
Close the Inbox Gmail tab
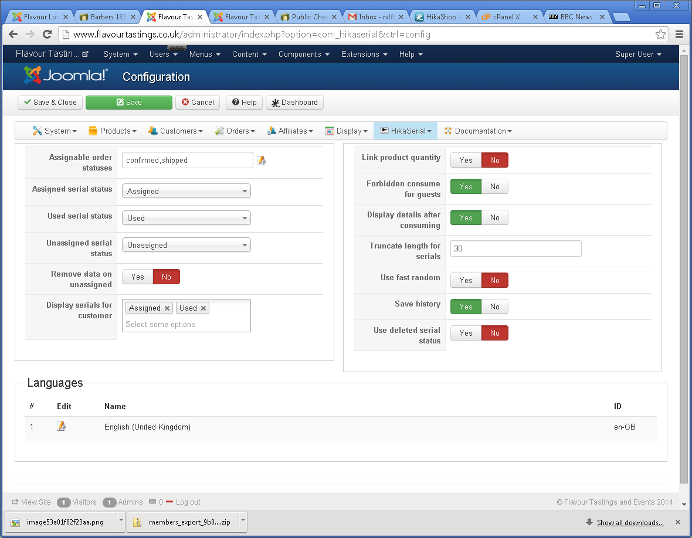pyautogui.click(x=401, y=17)
